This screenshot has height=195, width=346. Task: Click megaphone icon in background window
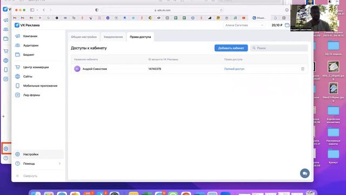[x=6, y=20]
